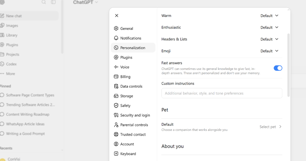Screen dimensions: 306x161
Task: Click the Keyboard settings icon
Action: click(x=116, y=154)
